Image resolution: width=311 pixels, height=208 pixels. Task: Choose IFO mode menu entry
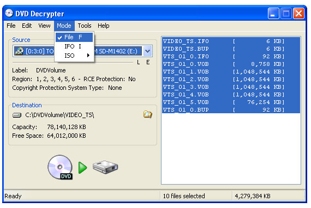click(x=74, y=46)
